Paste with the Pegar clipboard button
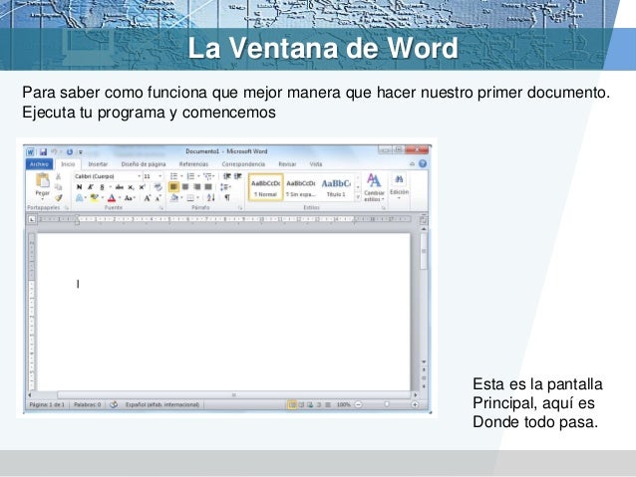636x477 pixels. tap(43, 185)
